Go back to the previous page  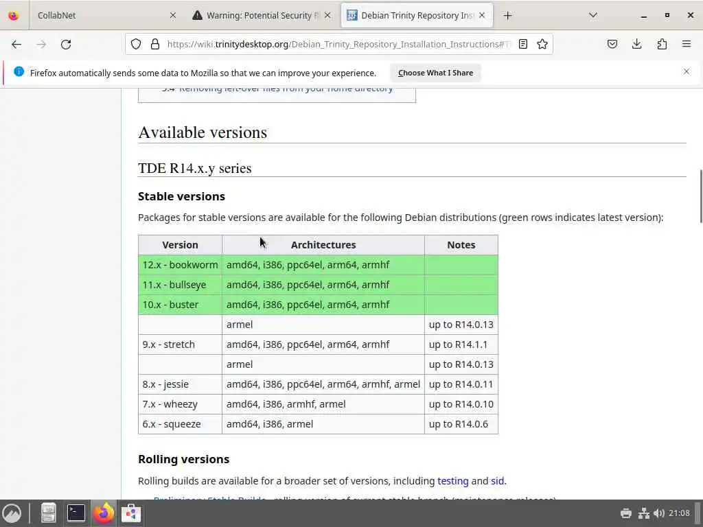tap(16, 45)
